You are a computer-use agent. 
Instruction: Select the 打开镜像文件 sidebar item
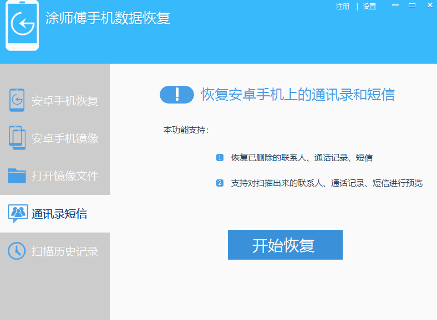coord(65,176)
